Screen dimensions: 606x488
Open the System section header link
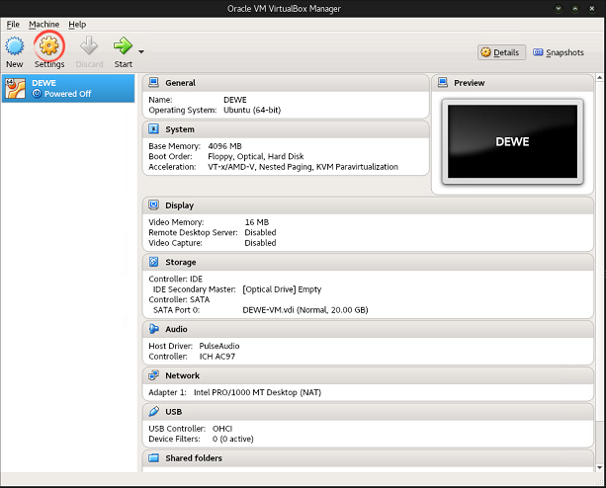tap(180, 129)
